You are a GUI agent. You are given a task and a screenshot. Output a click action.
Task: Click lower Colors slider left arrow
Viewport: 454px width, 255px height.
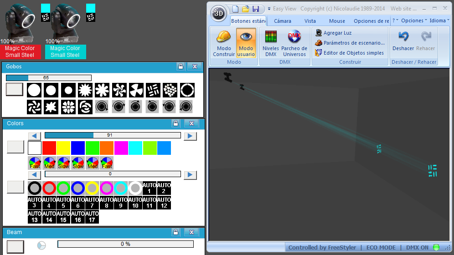pyautogui.click(x=35, y=174)
